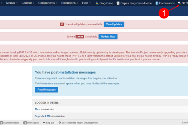
Task: Open the Help menu
Action: [86, 3]
